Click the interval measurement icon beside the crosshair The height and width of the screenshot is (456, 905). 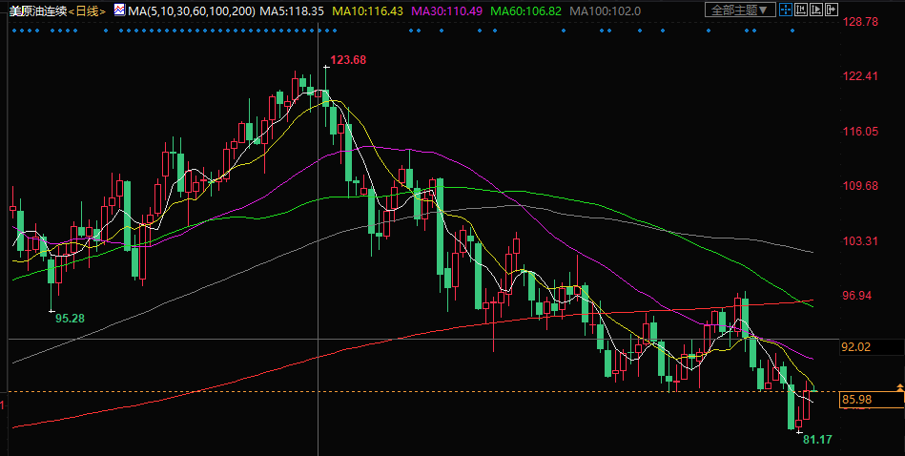click(801, 10)
